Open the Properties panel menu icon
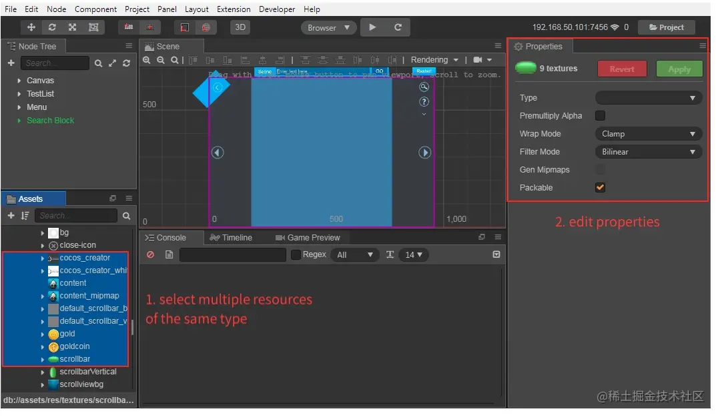 [x=703, y=46]
